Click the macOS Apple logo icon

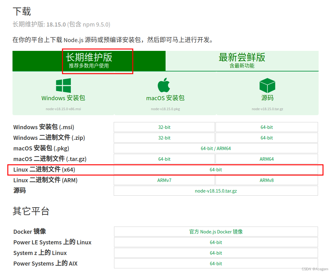tap(165, 85)
